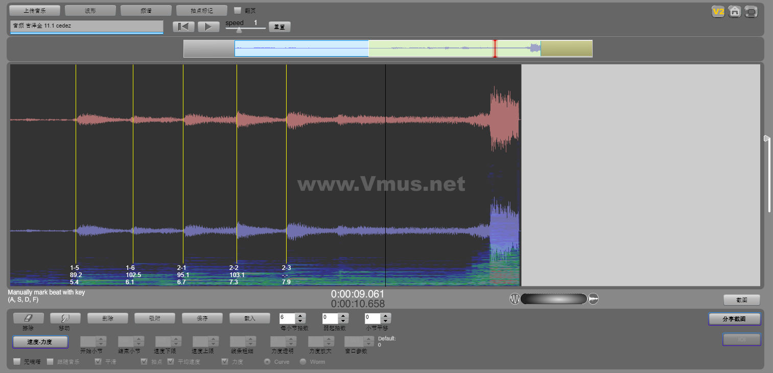The width and height of the screenshot is (773, 373).
Task: Enable the 翻页 page-flip checkbox
Action: [238, 10]
